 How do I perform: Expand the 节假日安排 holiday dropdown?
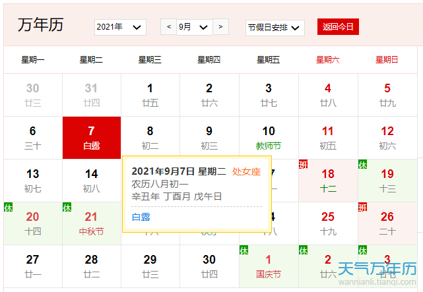275,28
